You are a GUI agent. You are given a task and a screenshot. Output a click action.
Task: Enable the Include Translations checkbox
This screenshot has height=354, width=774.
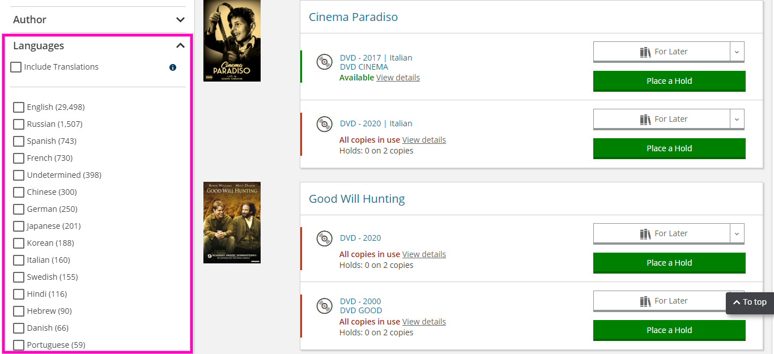click(x=16, y=67)
